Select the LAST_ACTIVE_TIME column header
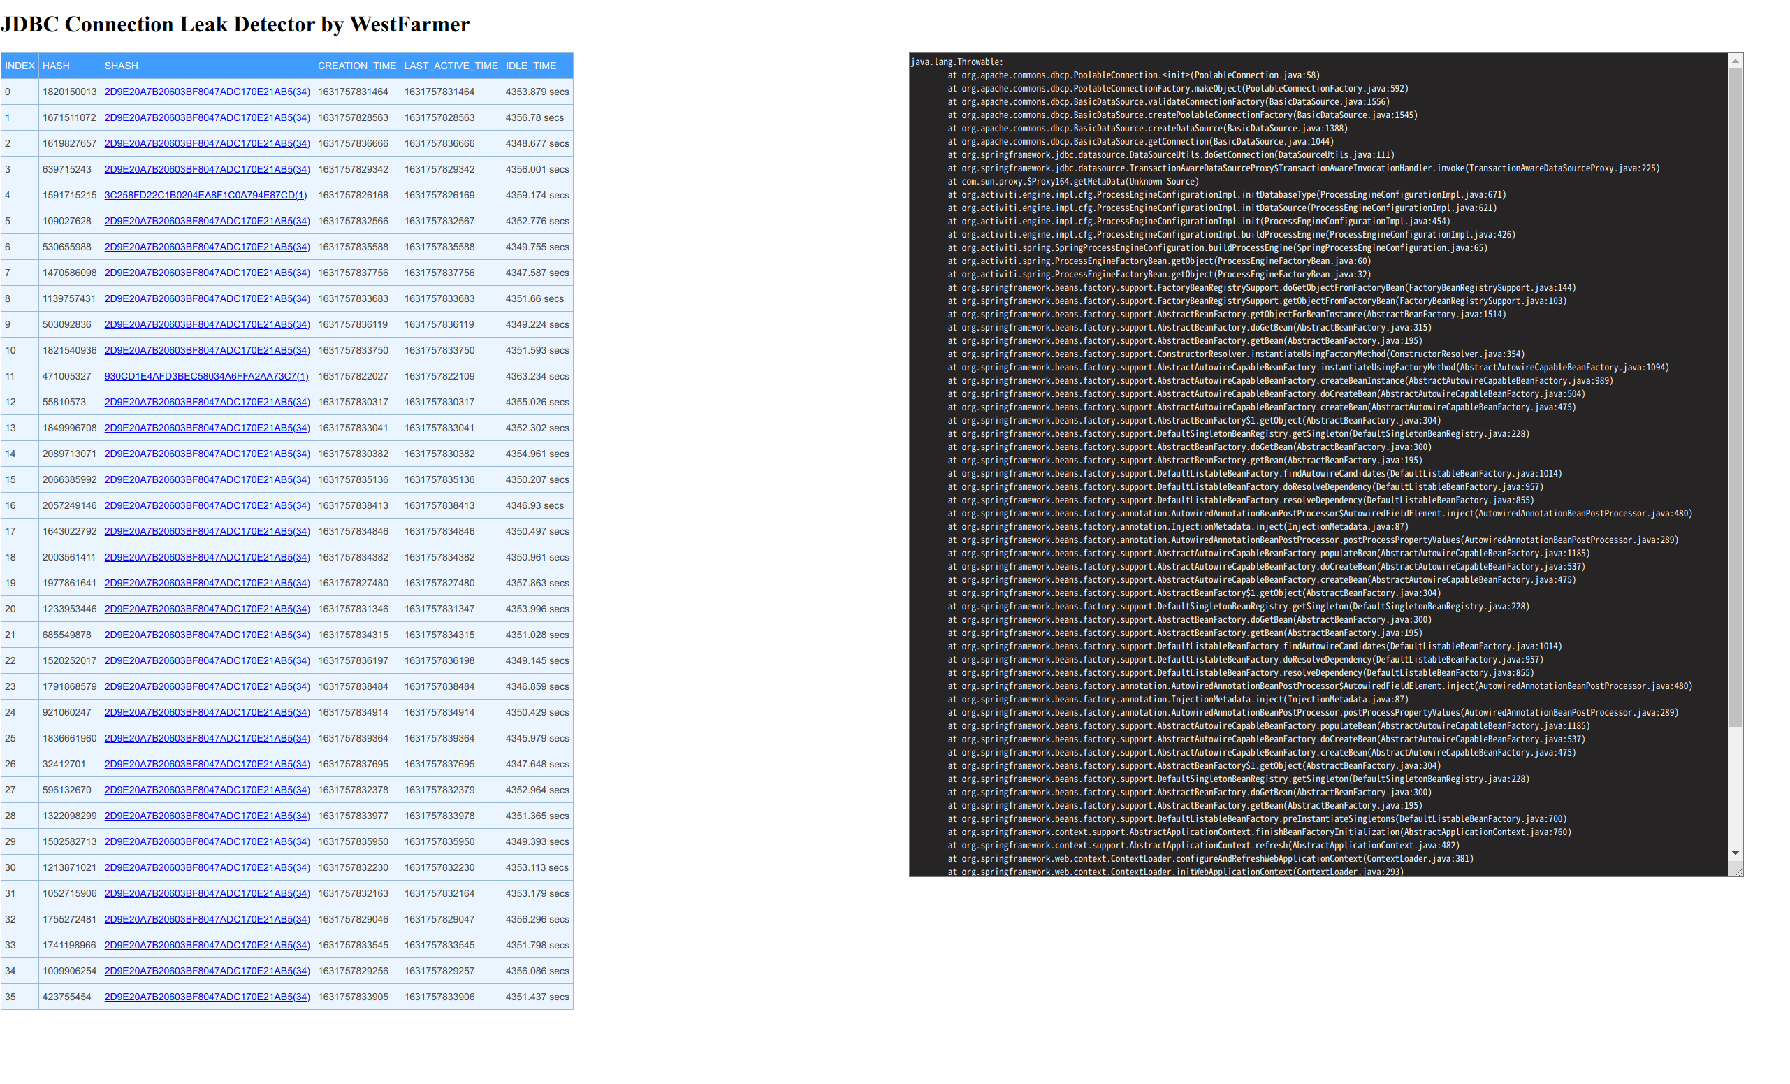This screenshot has height=1084, width=1790. [451, 66]
